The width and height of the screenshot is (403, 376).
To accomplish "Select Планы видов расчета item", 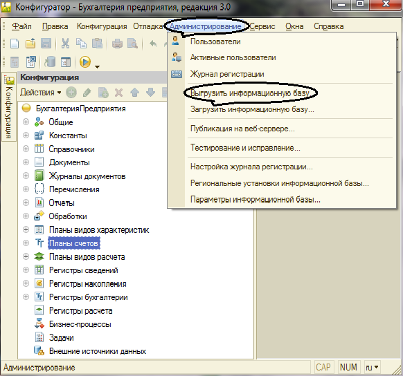I will click(87, 256).
